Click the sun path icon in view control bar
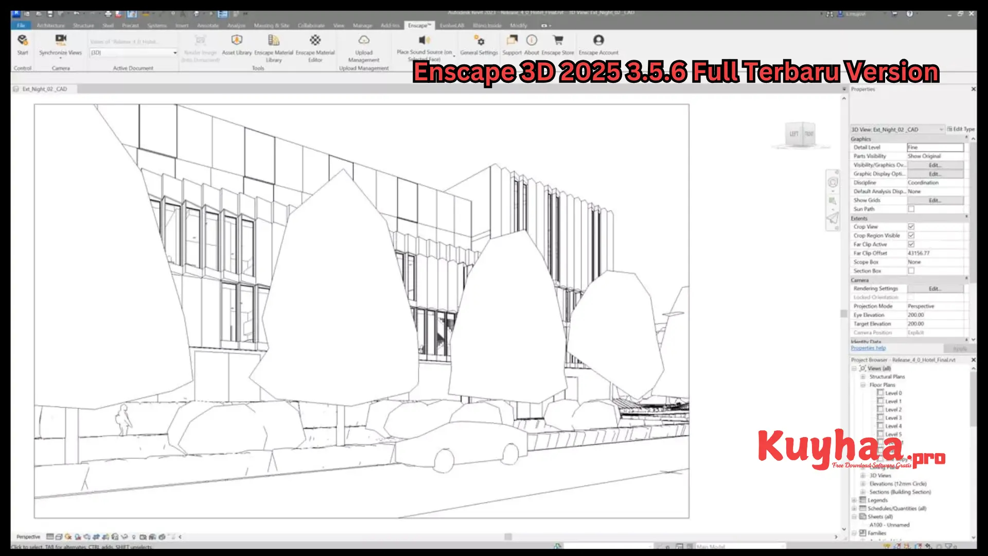 [x=68, y=536]
